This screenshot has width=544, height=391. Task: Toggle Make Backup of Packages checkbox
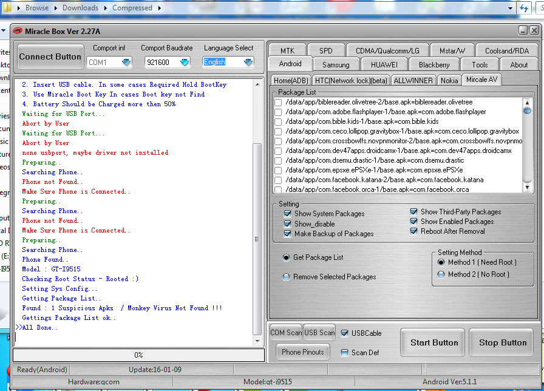[287, 234]
